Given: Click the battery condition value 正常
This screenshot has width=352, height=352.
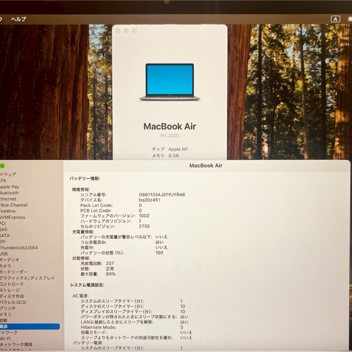Looking at the screenshot, I should (110, 269).
